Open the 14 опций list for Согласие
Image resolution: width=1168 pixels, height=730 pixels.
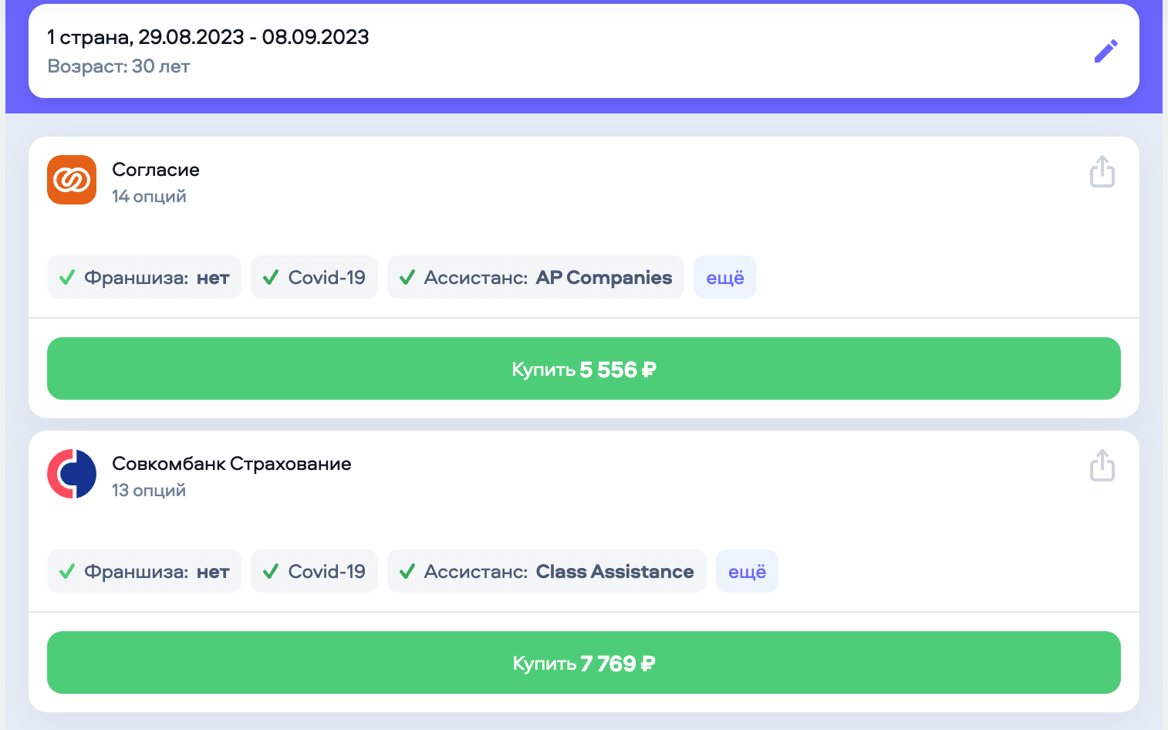pos(149,197)
